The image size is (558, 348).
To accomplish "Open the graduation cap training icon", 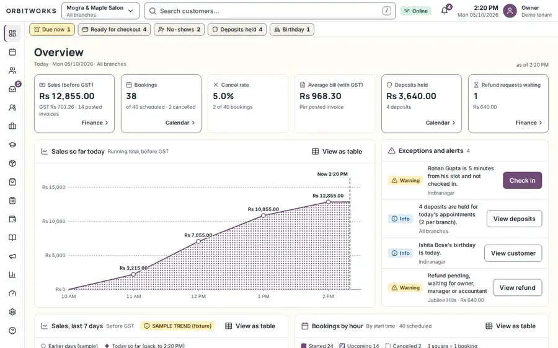I will click(x=12, y=145).
